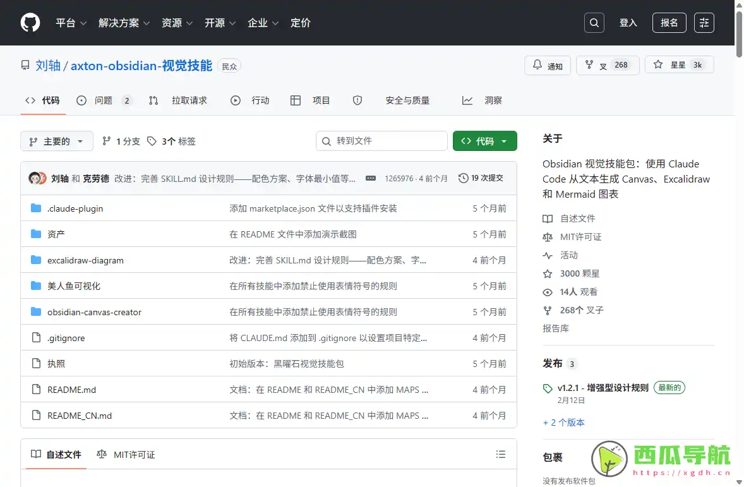Switch to the 安全与质量 tab
744x487 pixels.
pyautogui.click(x=391, y=100)
